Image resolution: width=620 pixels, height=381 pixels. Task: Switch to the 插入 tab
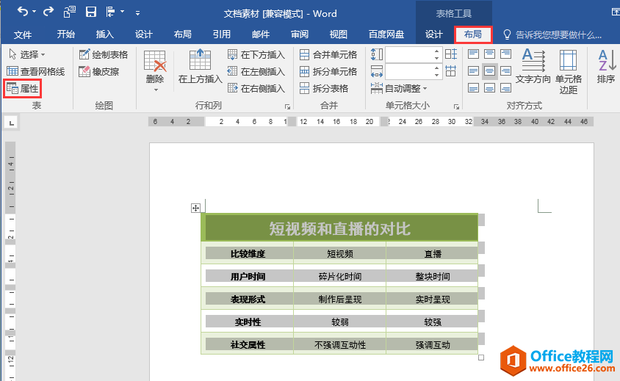pyautogui.click(x=105, y=35)
